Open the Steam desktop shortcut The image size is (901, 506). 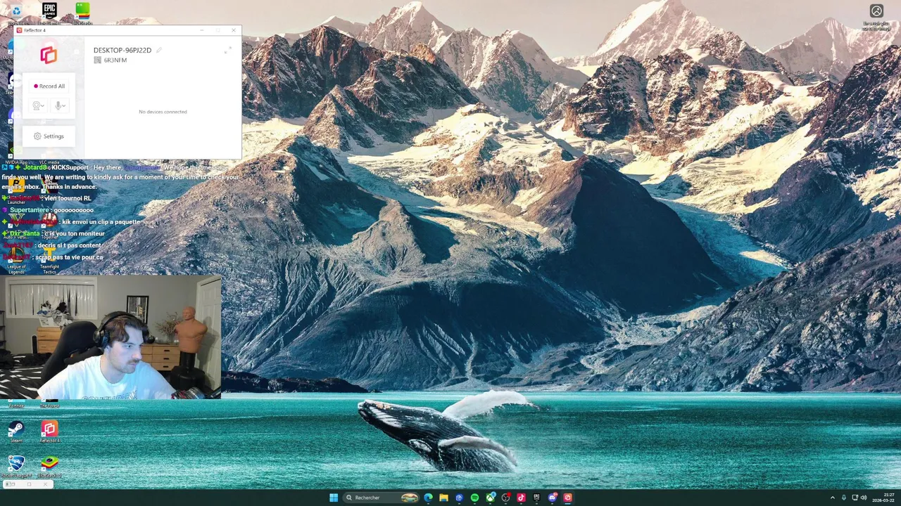(16, 432)
